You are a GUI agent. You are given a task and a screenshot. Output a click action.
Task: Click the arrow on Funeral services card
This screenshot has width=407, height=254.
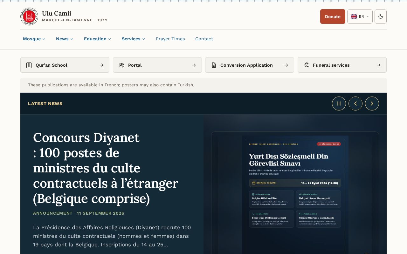point(379,65)
